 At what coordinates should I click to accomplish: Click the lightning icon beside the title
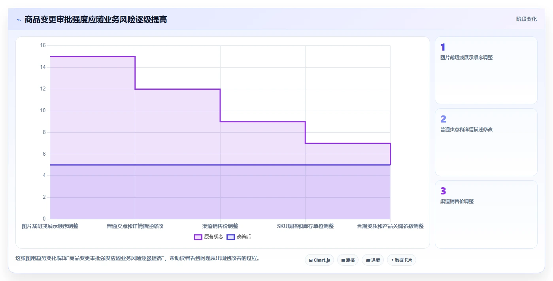click(x=19, y=20)
